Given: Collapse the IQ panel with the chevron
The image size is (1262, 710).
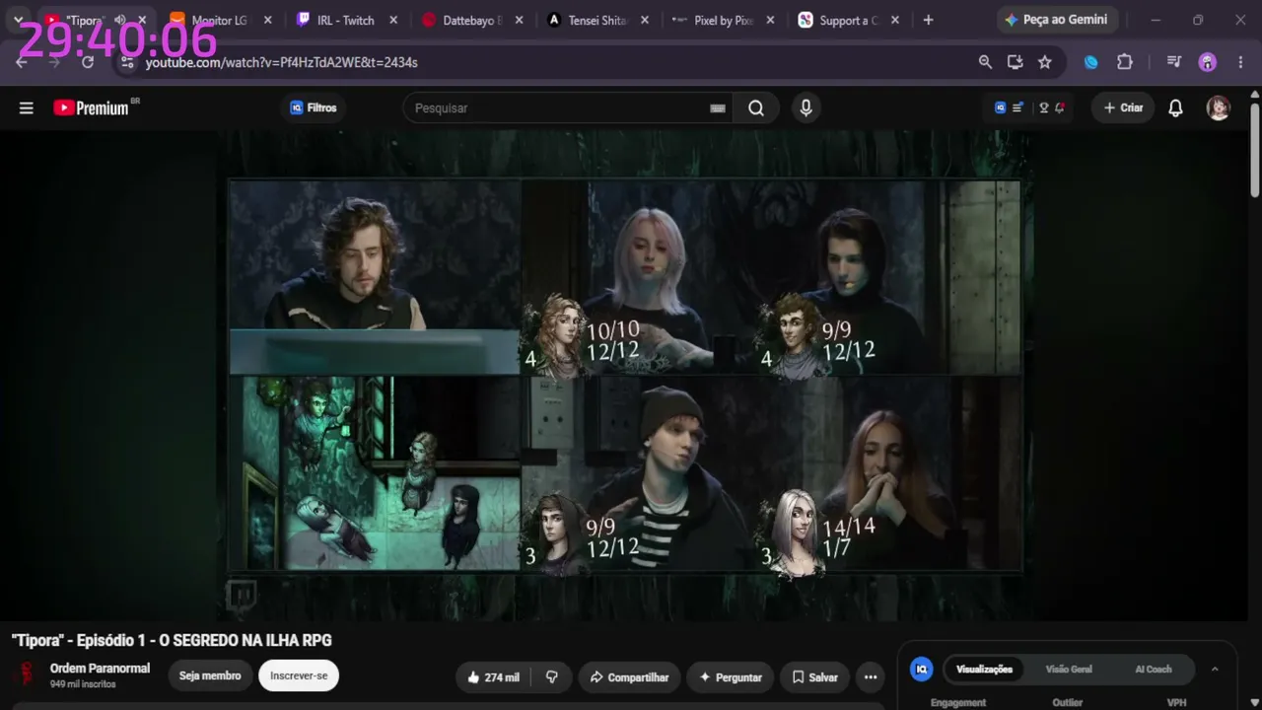Looking at the screenshot, I should 1215,670.
